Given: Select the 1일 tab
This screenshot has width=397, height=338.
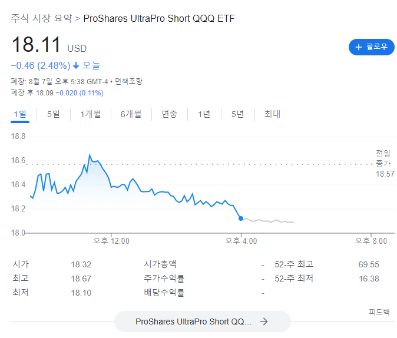Looking at the screenshot, I should tap(20, 114).
